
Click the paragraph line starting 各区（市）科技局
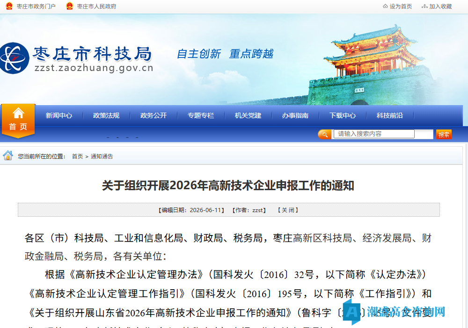228,238
